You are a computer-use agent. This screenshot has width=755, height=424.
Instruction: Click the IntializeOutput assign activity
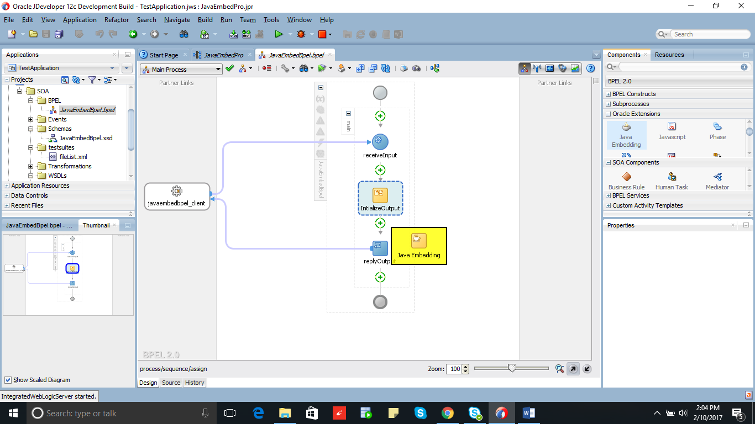380,198
